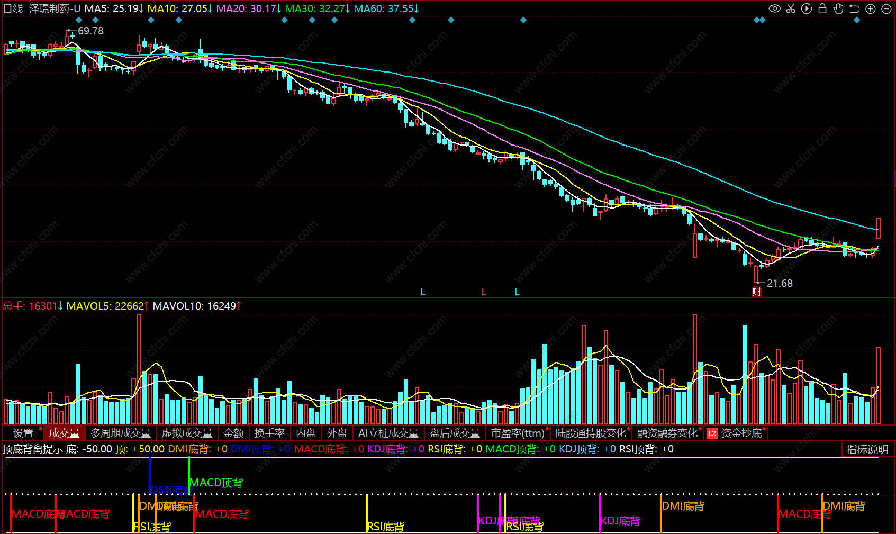Click the MA20: 30.17 indicator label

pyautogui.click(x=249, y=8)
